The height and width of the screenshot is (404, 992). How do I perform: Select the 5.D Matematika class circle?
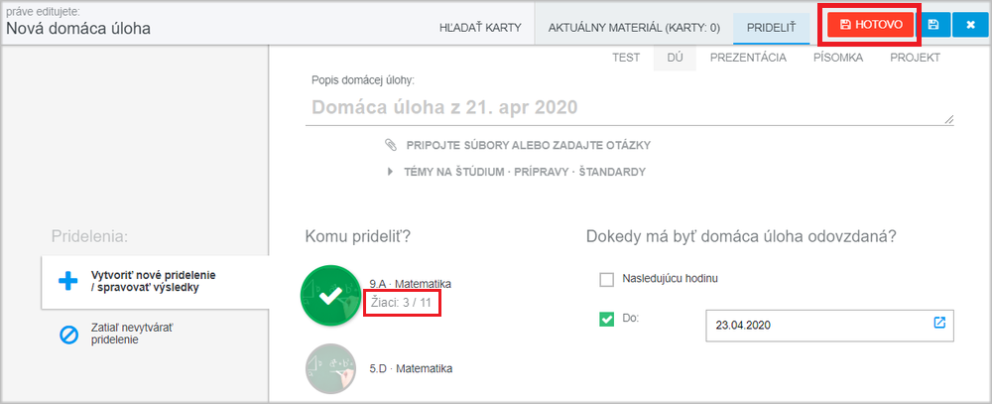pos(330,368)
